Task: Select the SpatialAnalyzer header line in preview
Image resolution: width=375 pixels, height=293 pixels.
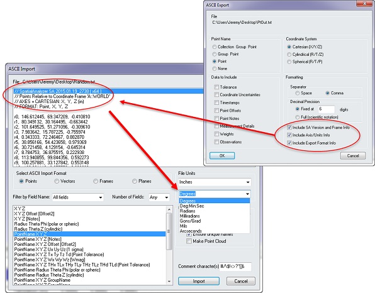Action: (x=108, y=91)
